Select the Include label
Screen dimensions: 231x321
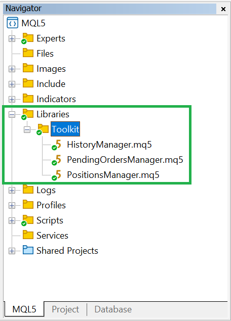point(51,84)
